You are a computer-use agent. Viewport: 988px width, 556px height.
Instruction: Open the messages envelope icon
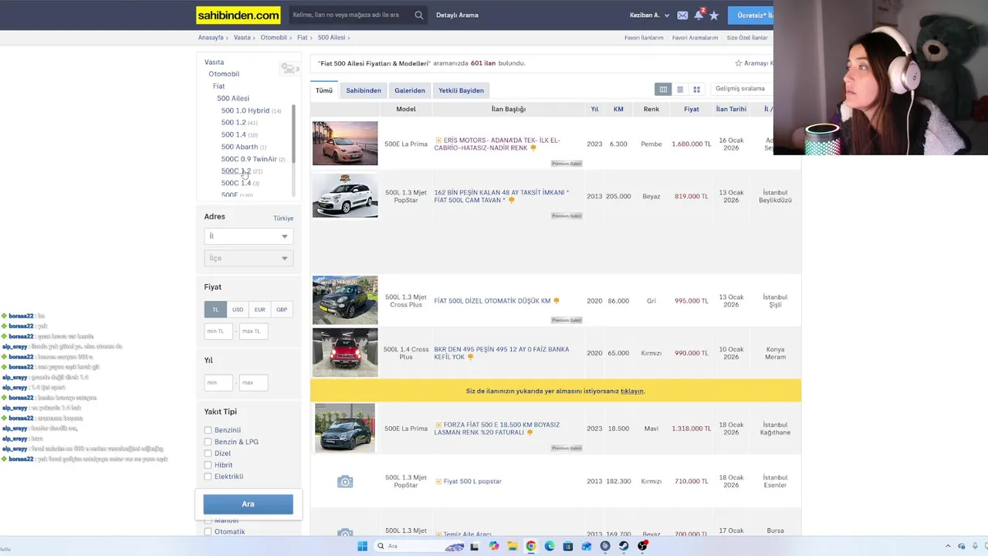[x=682, y=15]
